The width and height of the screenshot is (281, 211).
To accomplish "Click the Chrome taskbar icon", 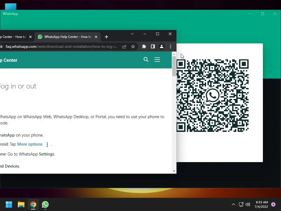I will point(33,204).
